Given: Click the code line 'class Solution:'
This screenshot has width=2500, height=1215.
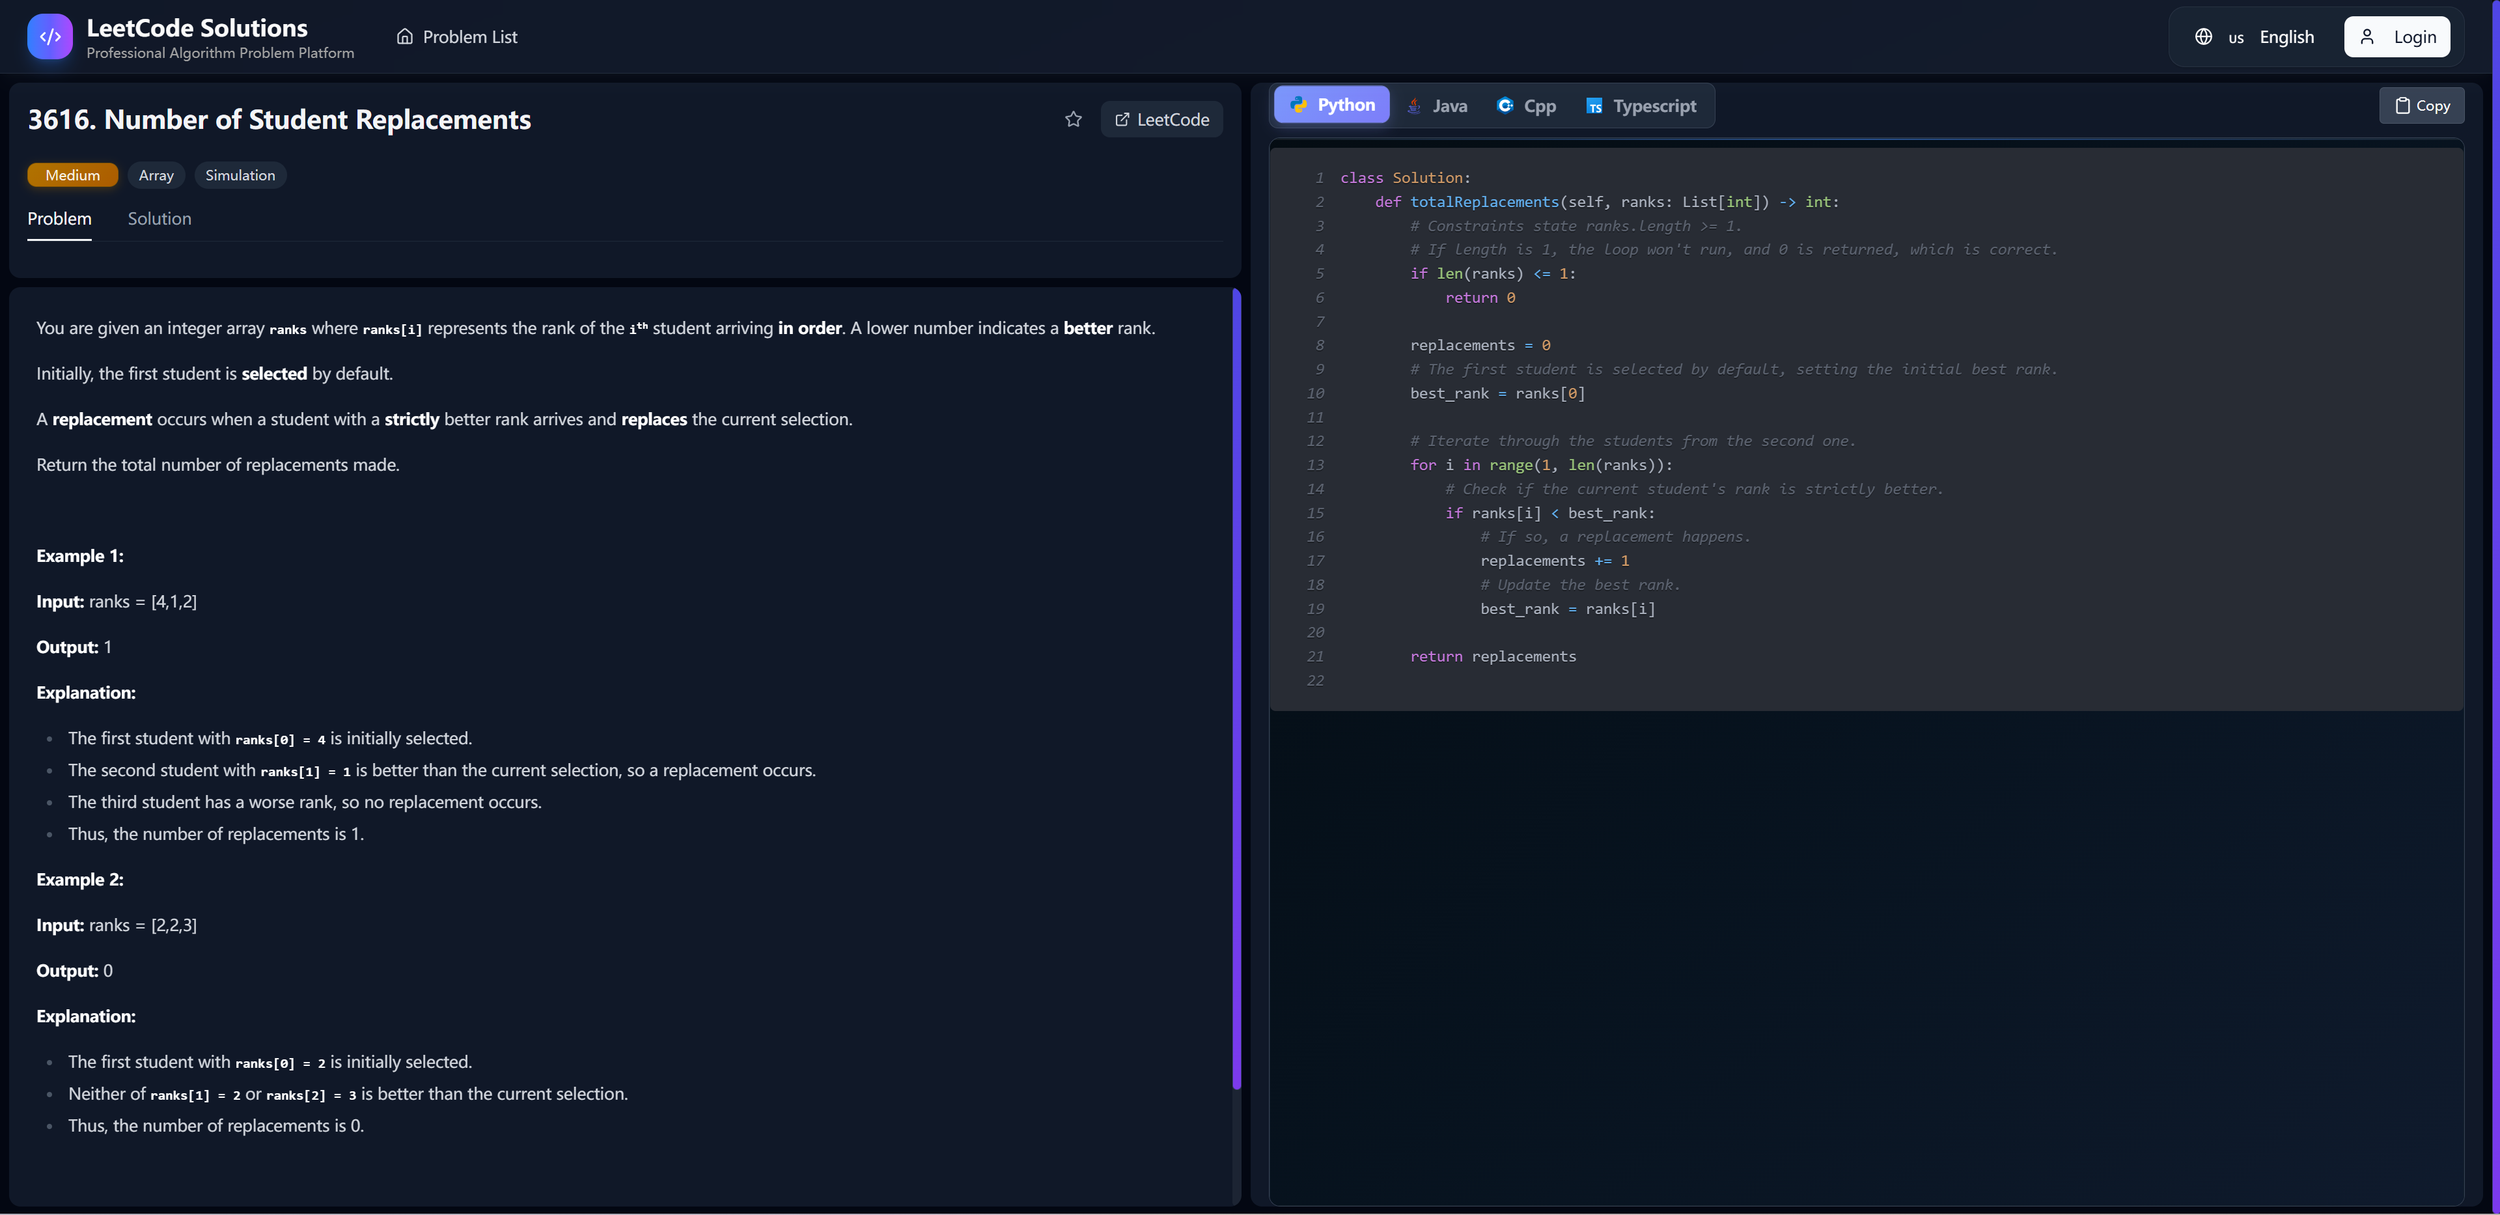Looking at the screenshot, I should point(1406,178).
